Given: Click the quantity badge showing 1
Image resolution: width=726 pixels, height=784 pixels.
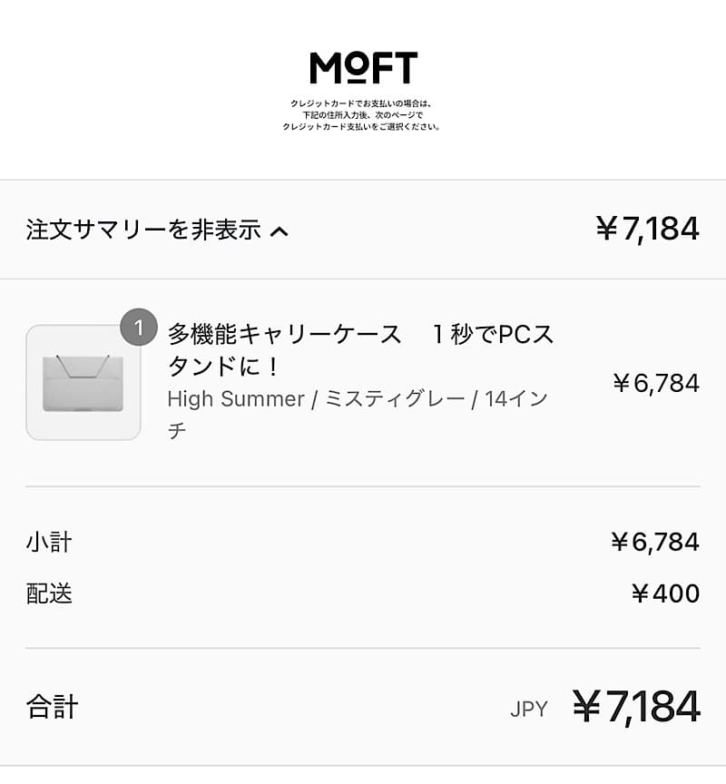Looking at the screenshot, I should (x=139, y=328).
